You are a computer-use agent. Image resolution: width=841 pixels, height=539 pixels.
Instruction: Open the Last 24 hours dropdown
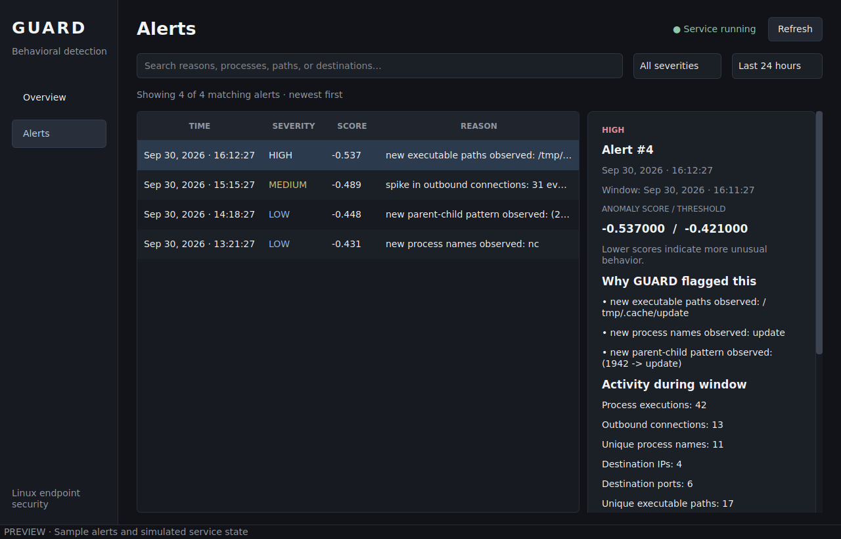click(x=777, y=66)
